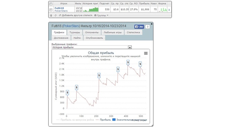Grab the popup resize corner handle
This screenshot has height=132, width=235.
152,125
